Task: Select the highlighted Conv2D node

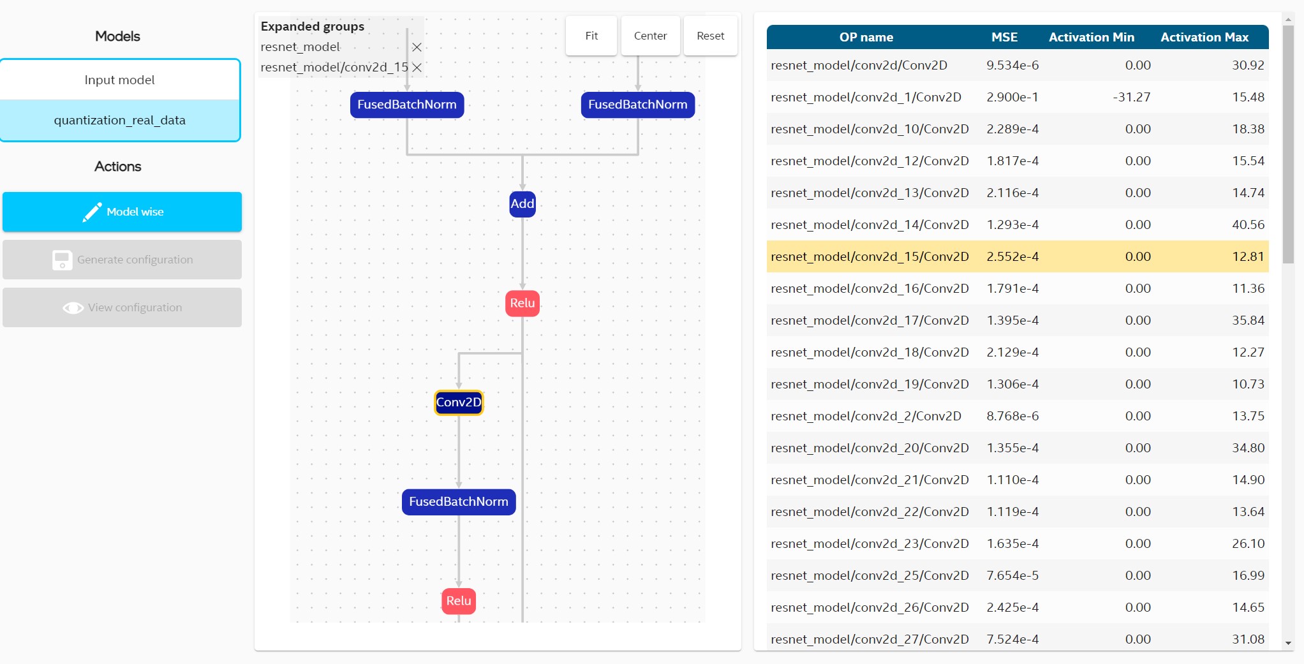Action: (x=459, y=402)
